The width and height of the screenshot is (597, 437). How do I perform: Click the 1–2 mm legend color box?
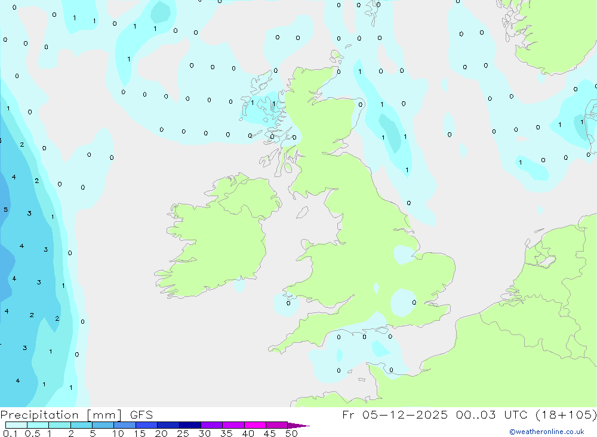coord(60,425)
